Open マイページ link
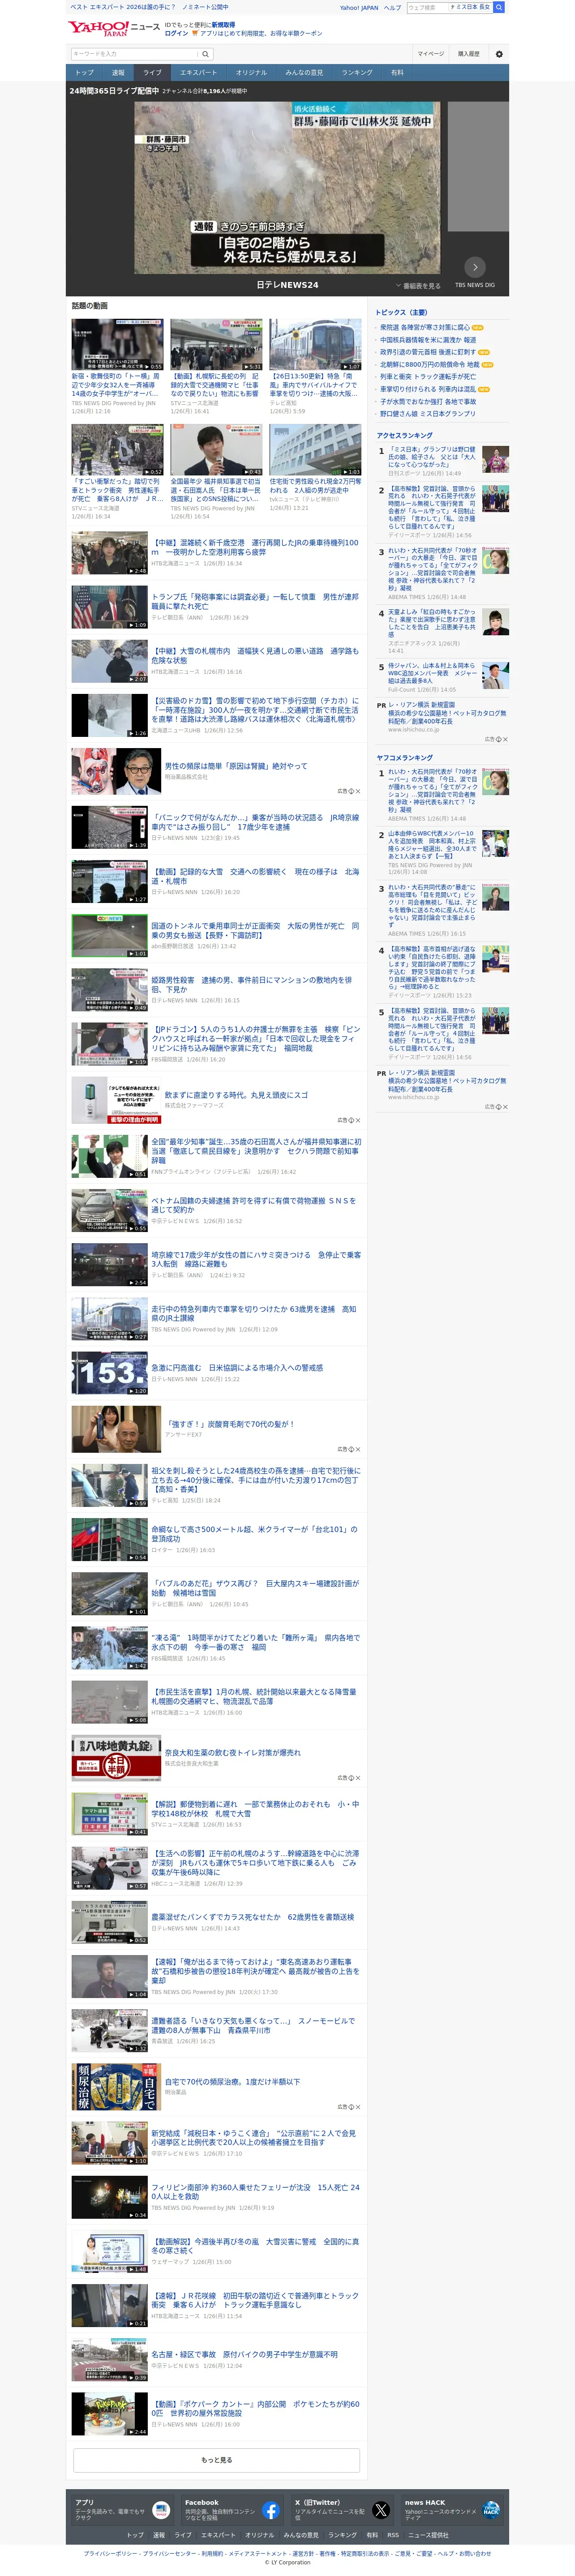Image resolution: width=575 pixels, height=2576 pixels. [431, 54]
